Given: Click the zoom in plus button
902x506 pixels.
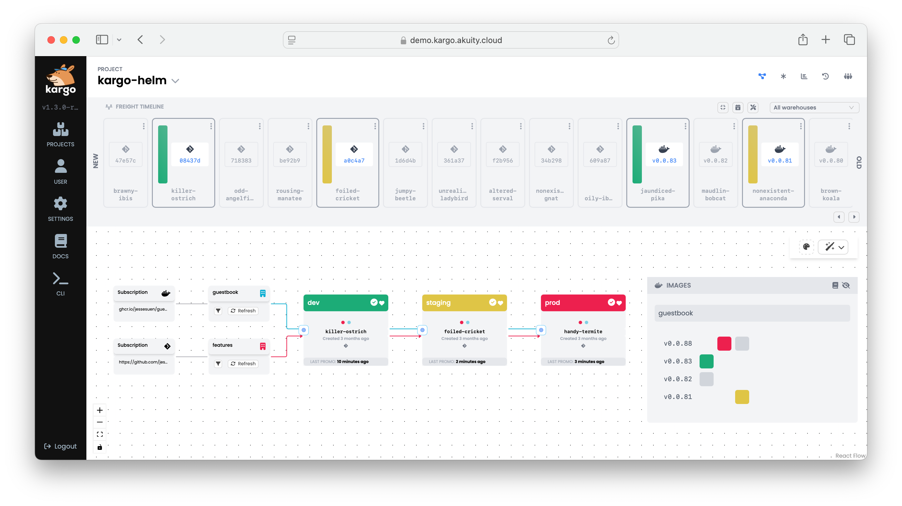Looking at the screenshot, I should coord(100,410).
